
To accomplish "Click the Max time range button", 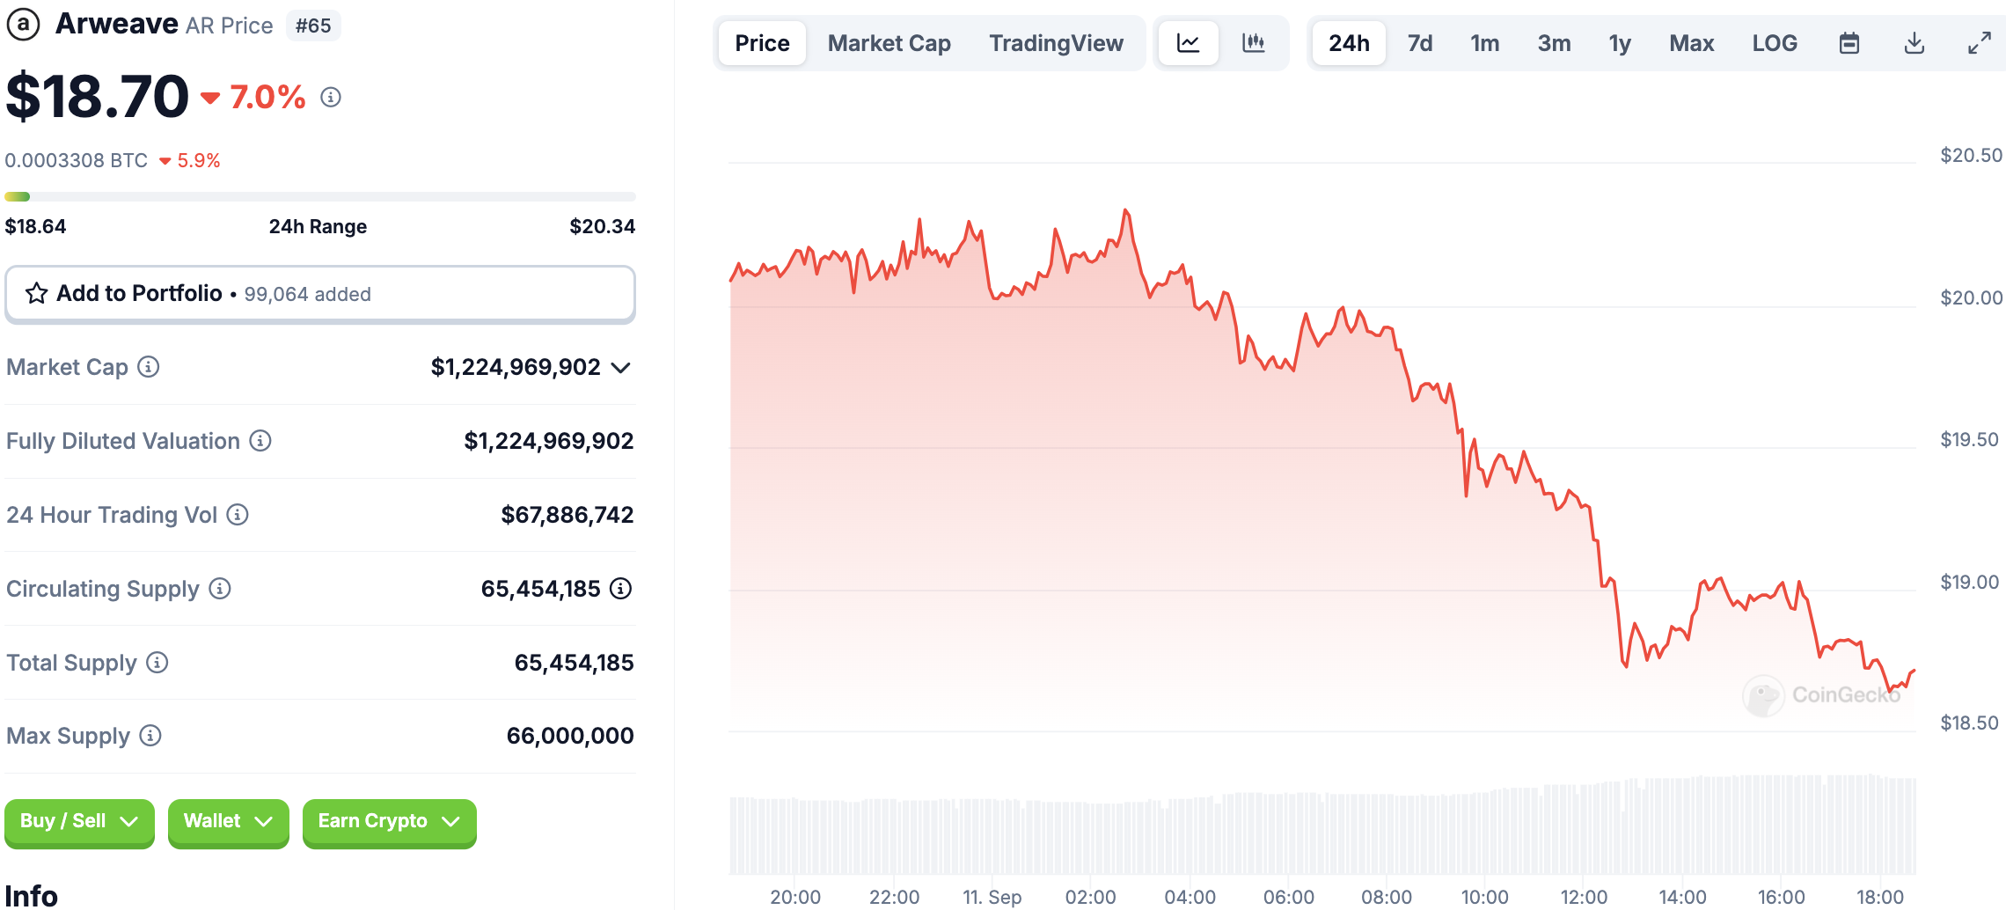I will tap(1691, 43).
